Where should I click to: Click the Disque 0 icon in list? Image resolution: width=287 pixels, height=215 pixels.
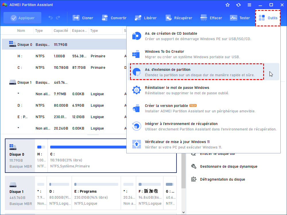pos(12,44)
